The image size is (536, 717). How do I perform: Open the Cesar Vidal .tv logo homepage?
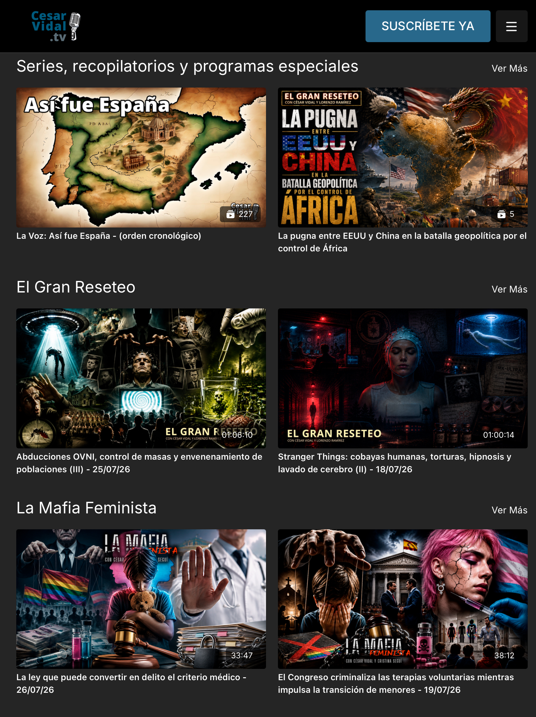(x=56, y=26)
